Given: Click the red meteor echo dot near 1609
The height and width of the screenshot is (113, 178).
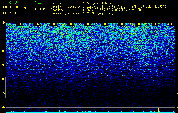Looking at the screenshot, I should click(158, 89).
